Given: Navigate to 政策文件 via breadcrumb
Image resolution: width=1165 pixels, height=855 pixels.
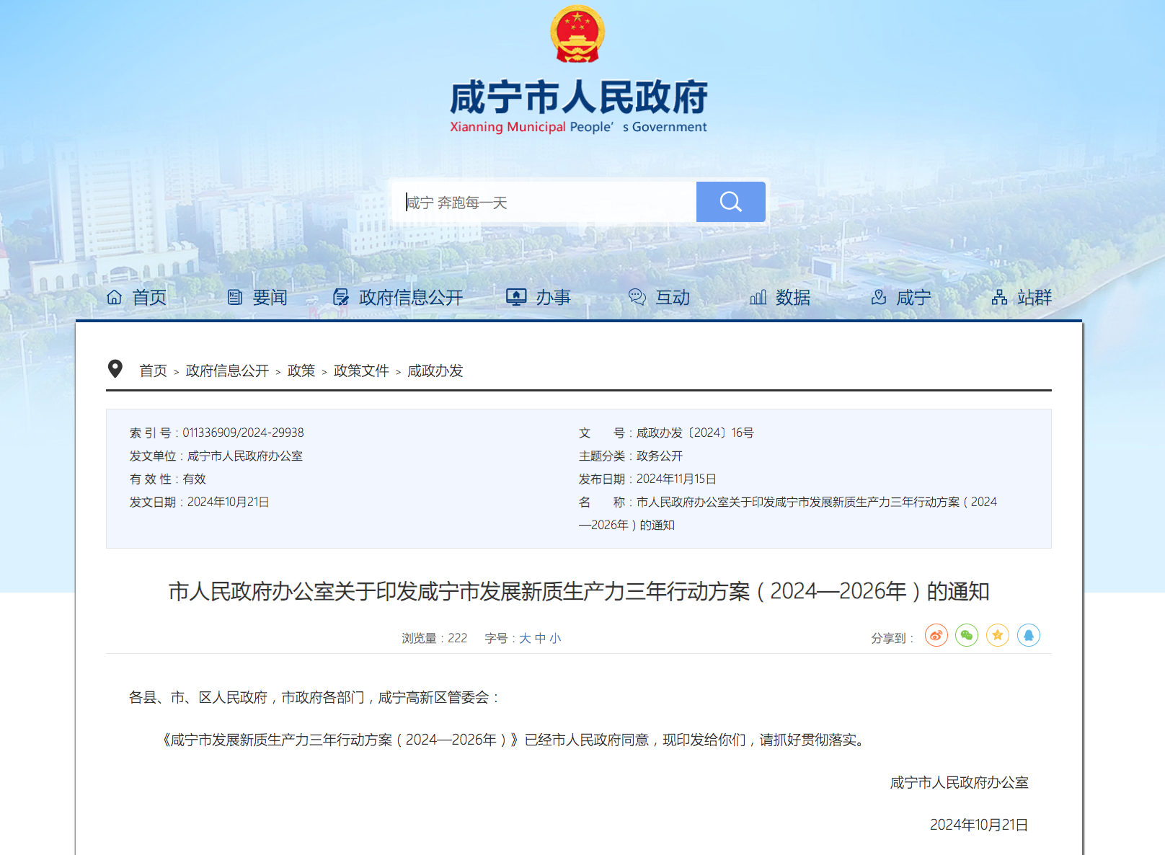Looking at the screenshot, I should (x=361, y=371).
